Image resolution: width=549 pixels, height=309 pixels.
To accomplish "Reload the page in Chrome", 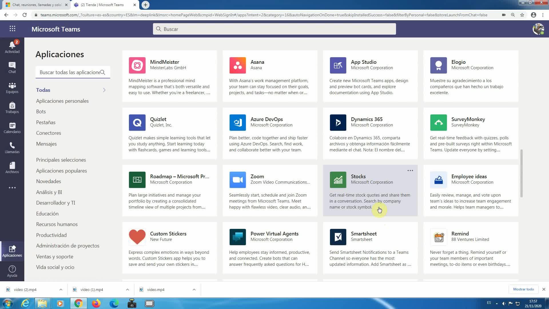I will [25, 15].
